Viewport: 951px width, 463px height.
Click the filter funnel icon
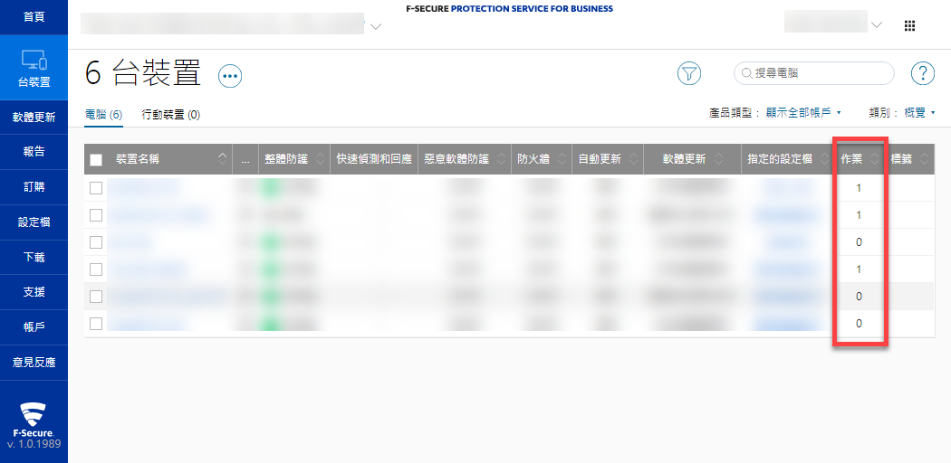[x=689, y=73]
